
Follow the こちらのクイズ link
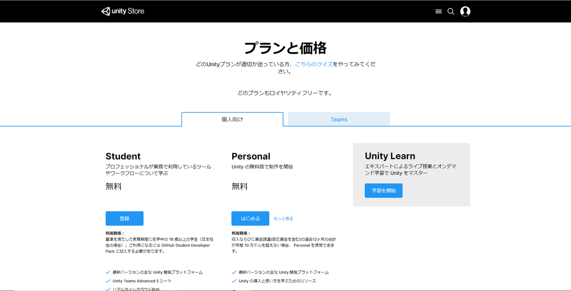[x=314, y=64]
